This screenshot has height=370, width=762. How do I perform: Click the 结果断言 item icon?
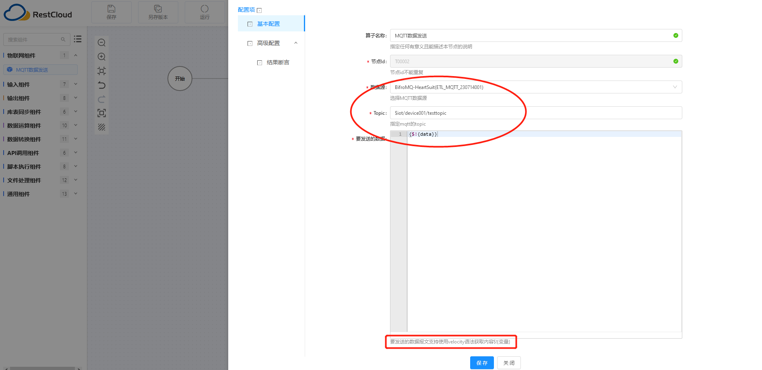[x=260, y=63]
